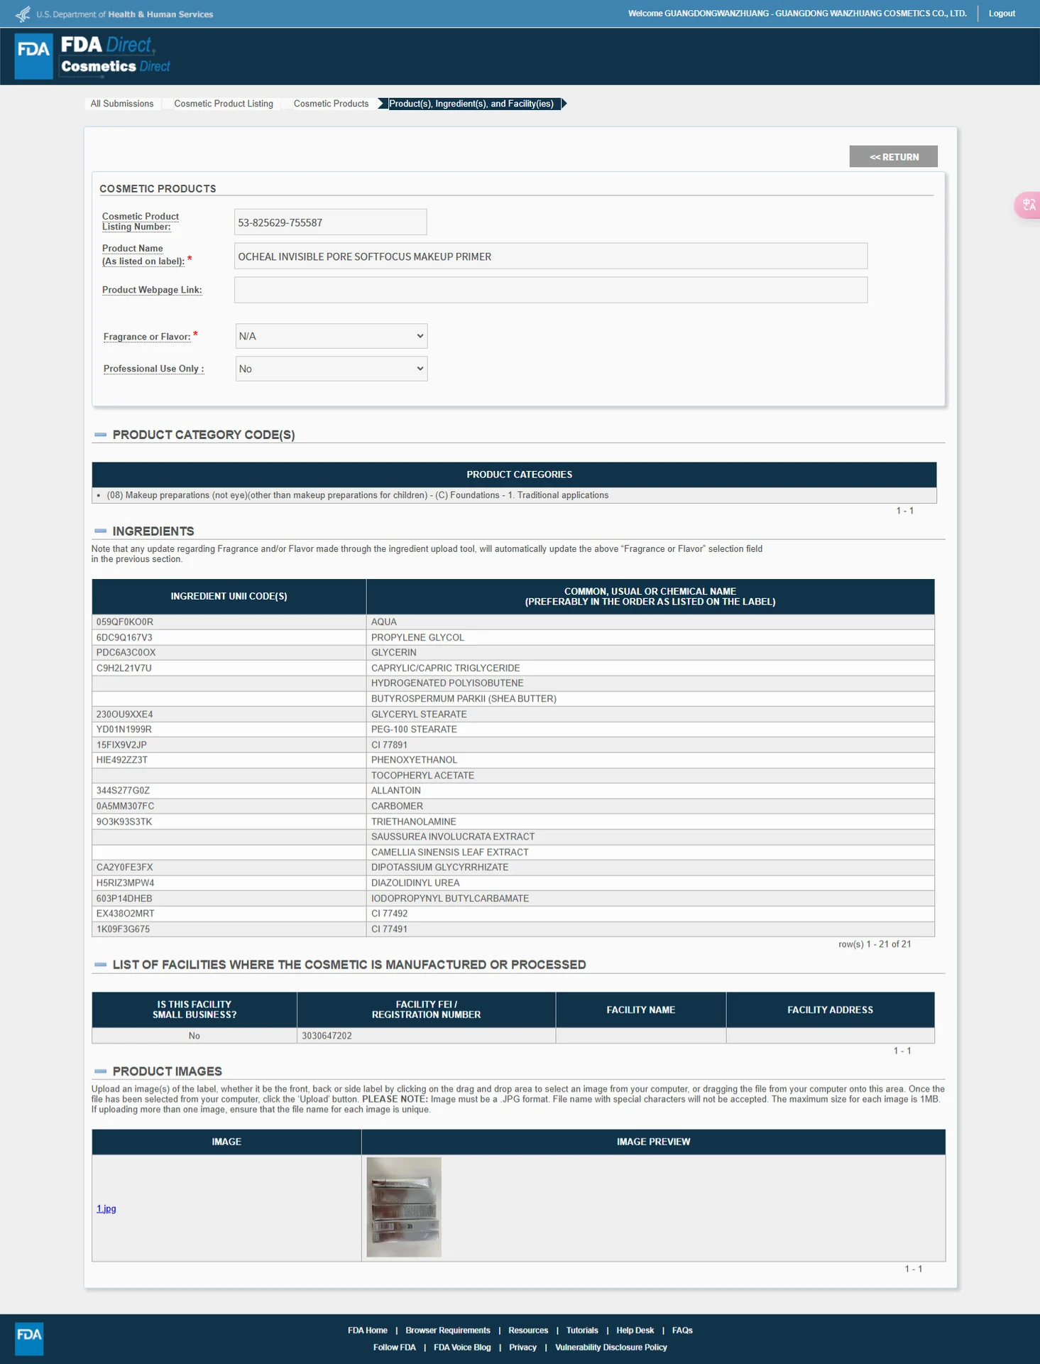Click the Fragrance or Flavor label
1040x1364 pixels.
pos(147,337)
